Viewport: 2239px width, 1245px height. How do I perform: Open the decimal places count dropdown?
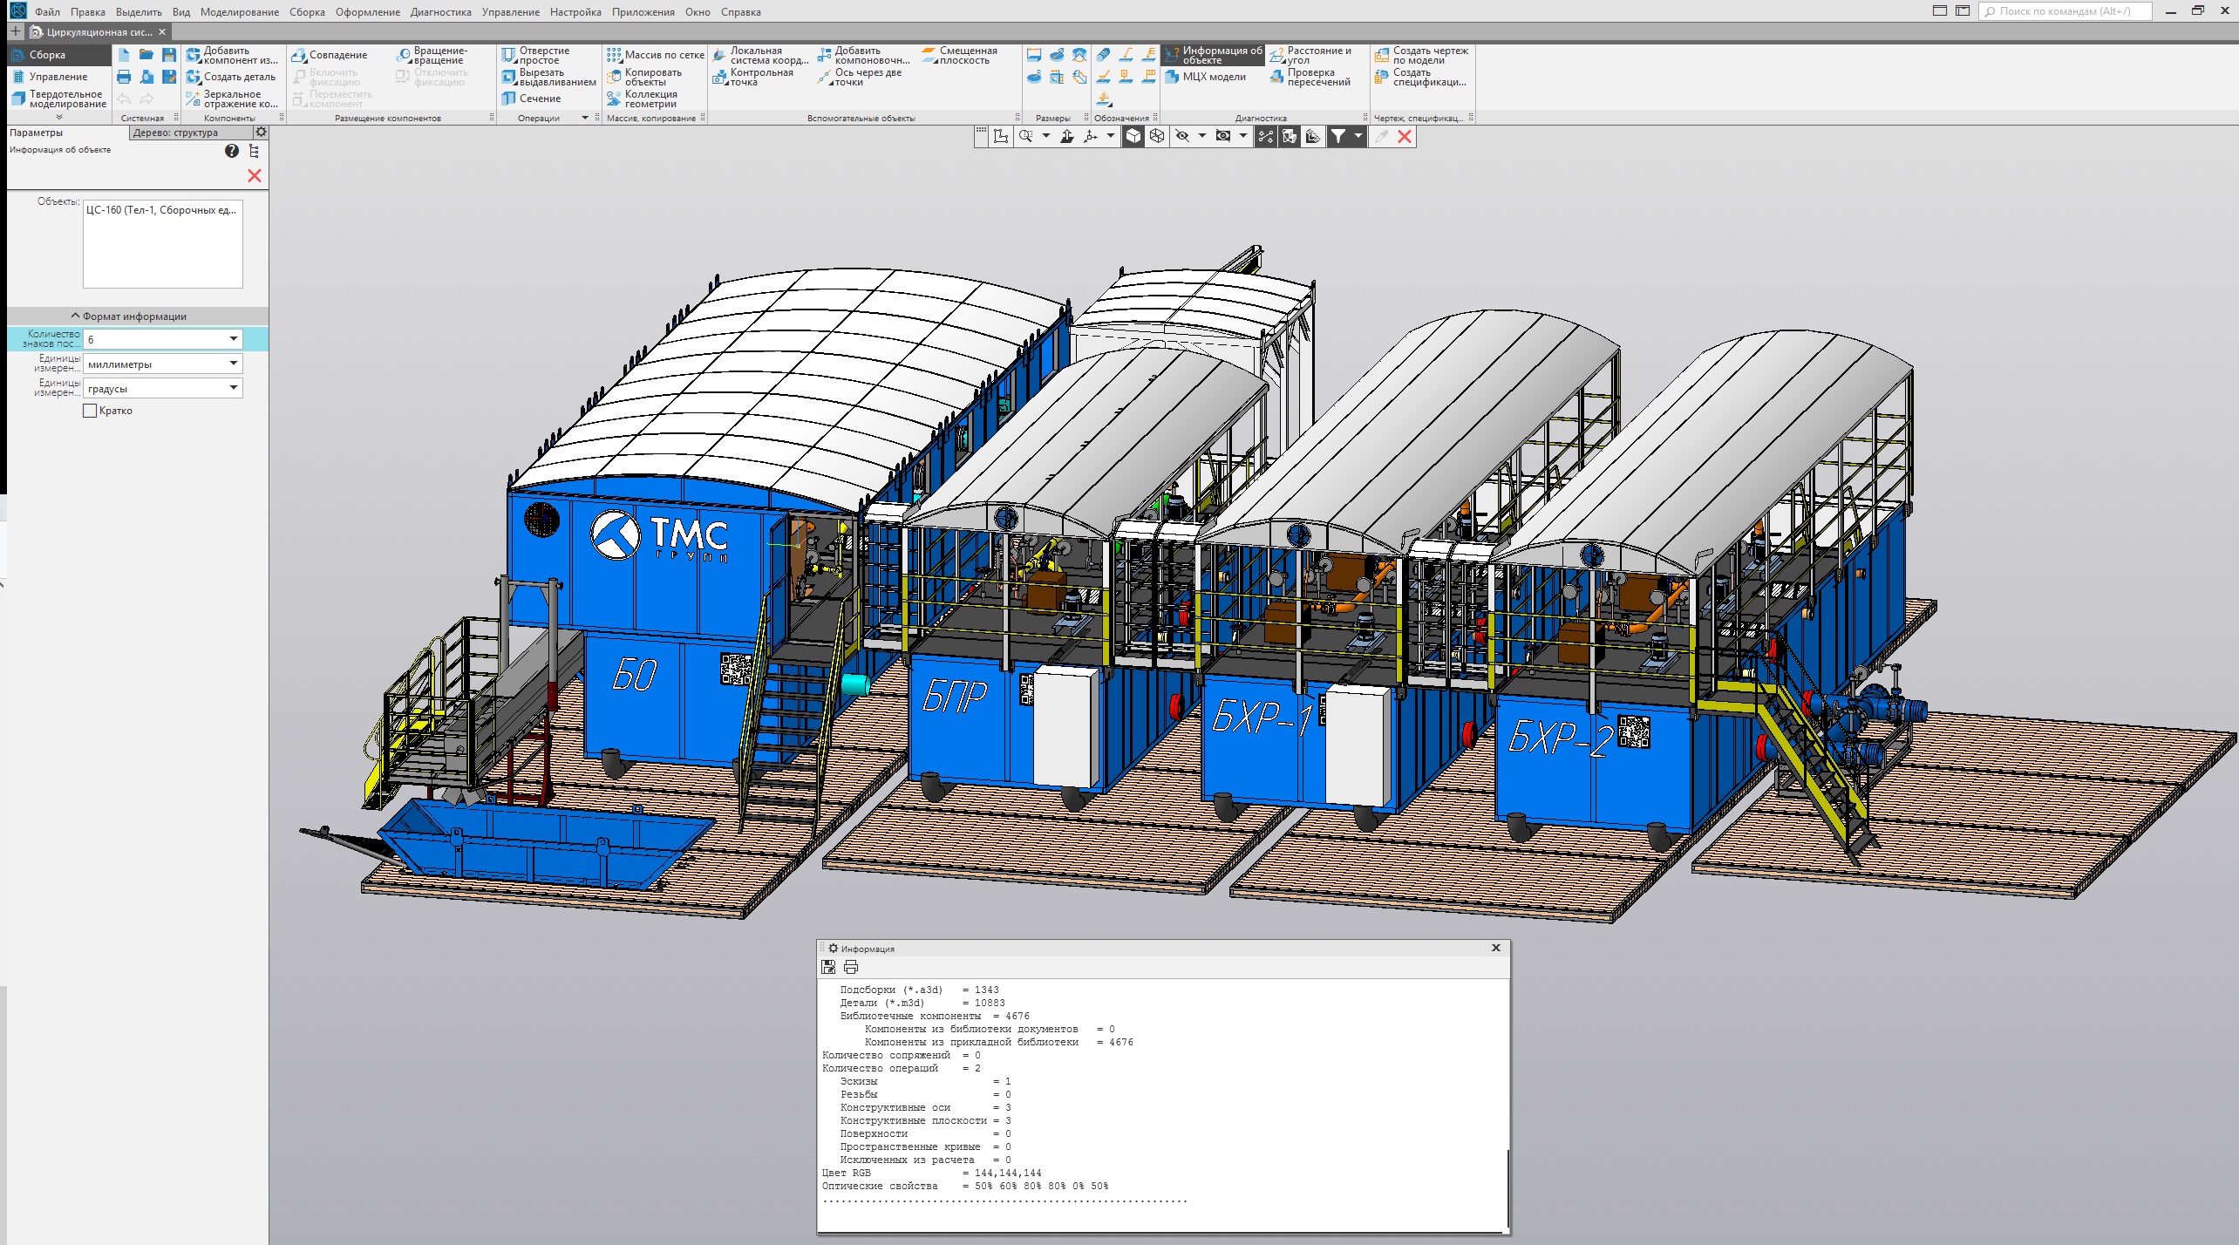click(234, 339)
